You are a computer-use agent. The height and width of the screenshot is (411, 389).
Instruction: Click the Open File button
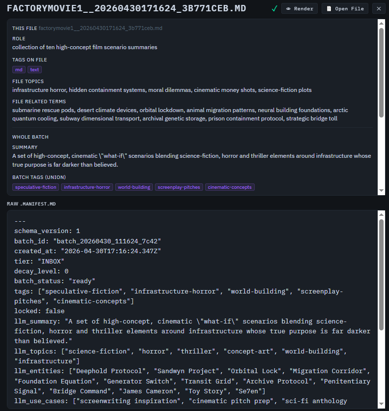tap(345, 9)
